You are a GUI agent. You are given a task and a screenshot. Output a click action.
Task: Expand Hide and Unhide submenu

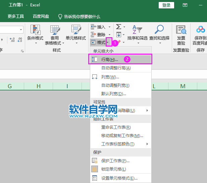tap(147, 111)
